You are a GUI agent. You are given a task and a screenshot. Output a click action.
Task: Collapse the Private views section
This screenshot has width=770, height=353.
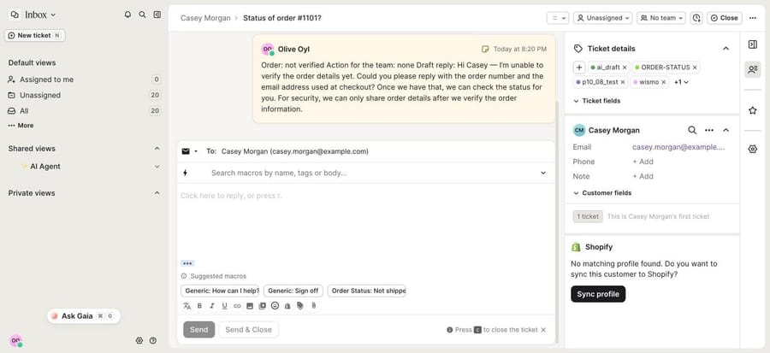pyautogui.click(x=157, y=192)
